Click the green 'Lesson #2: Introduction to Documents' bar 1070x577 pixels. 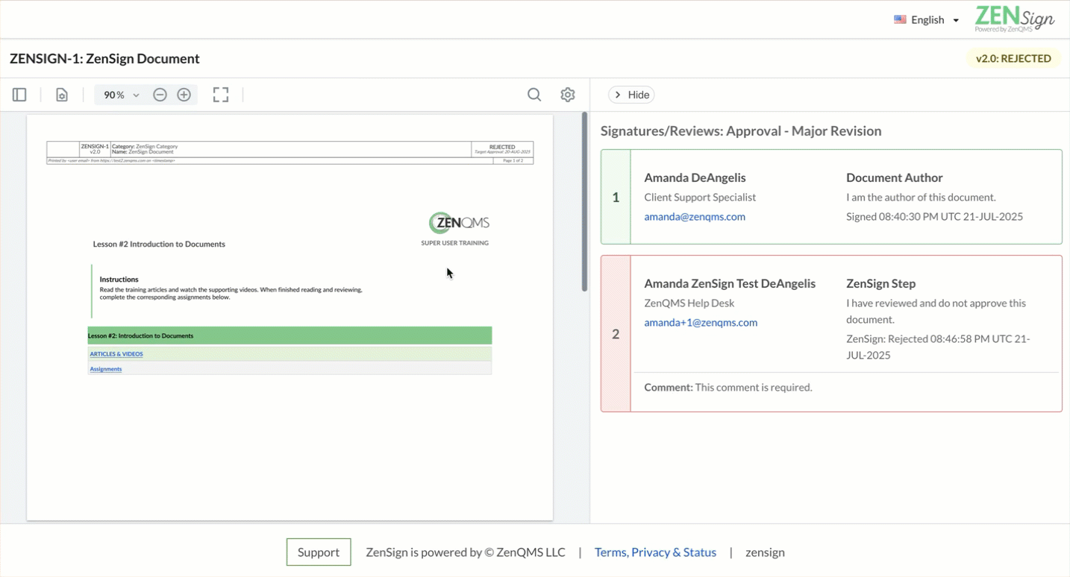tap(290, 335)
